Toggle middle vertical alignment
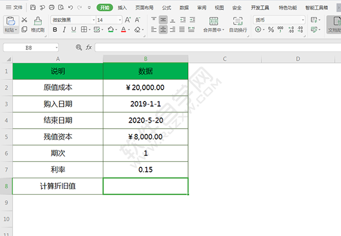 [x=163, y=20]
